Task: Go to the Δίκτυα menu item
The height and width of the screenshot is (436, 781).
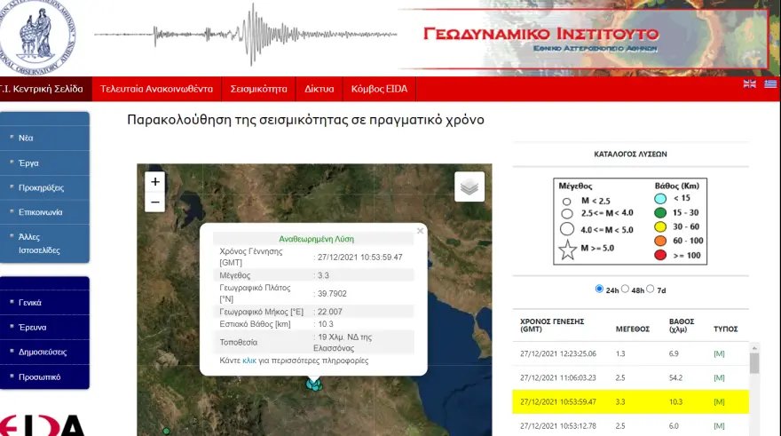Action: pos(319,89)
